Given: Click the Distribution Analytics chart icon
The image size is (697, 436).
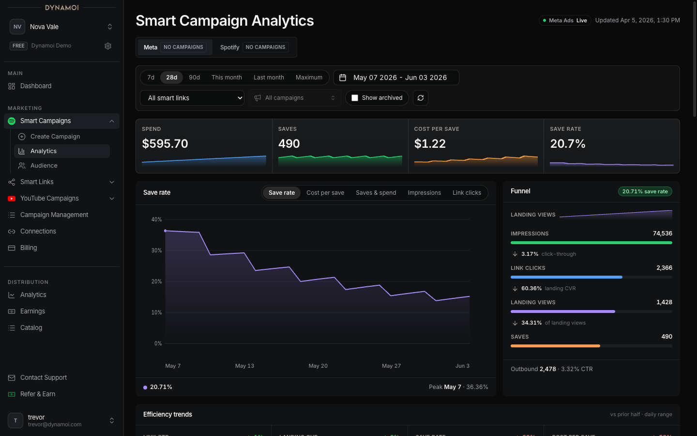Looking at the screenshot, I should (x=12, y=295).
